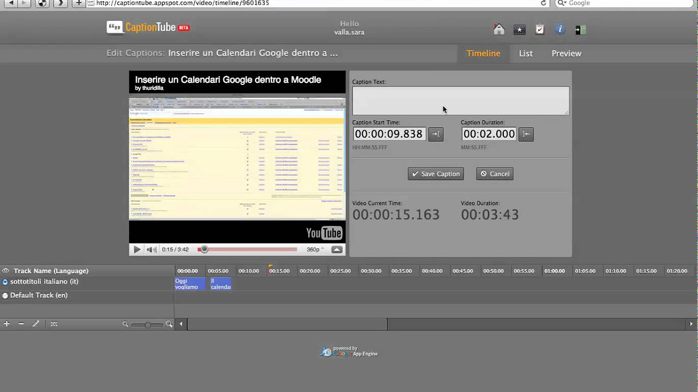Edit track with the pencil icon
Image resolution: width=698 pixels, height=392 pixels.
pyautogui.click(x=36, y=323)
